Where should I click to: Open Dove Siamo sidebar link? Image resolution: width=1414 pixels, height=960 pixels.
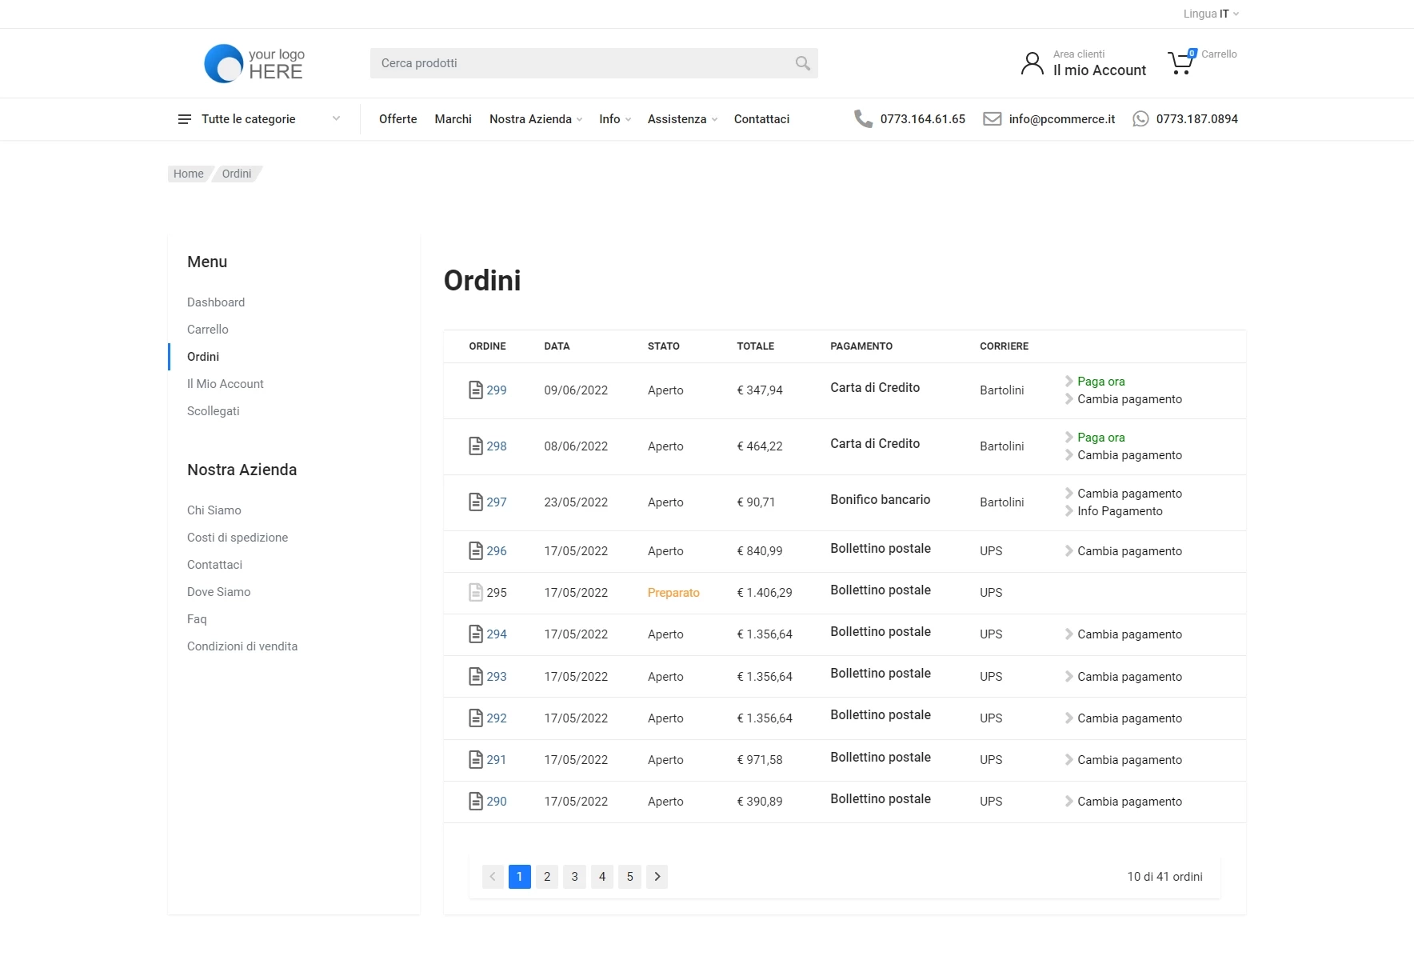pyautogui.click(x=219, y=592)
